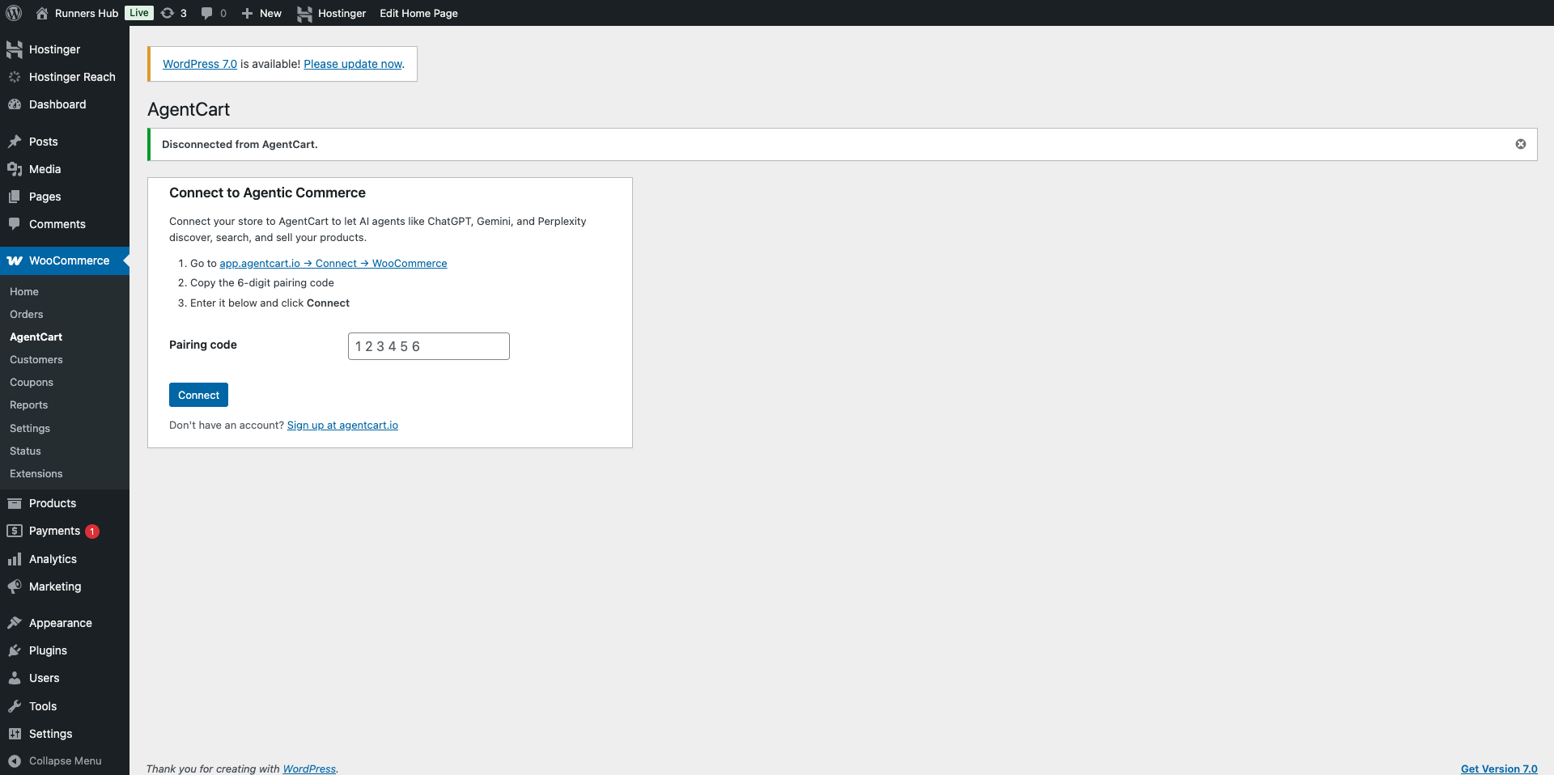
Task: Click Sign up at agentcart.io link
Action: pos(342,425)
